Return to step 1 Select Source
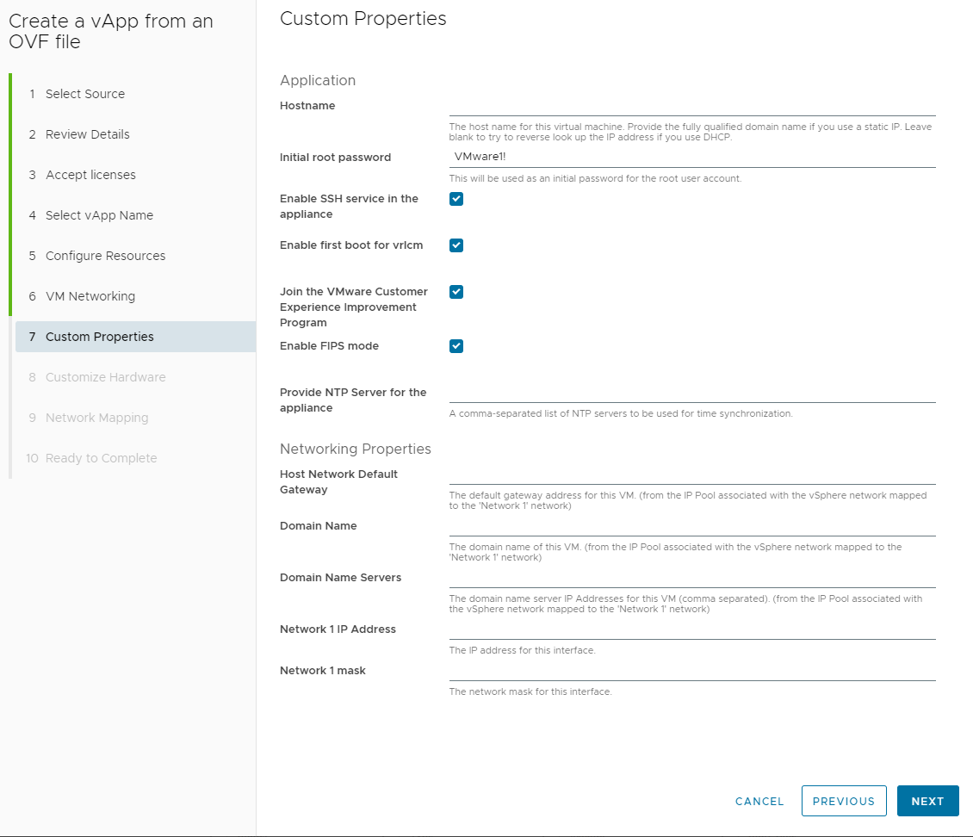This screenshot has height=837, width=973. (x=84, y=94)
